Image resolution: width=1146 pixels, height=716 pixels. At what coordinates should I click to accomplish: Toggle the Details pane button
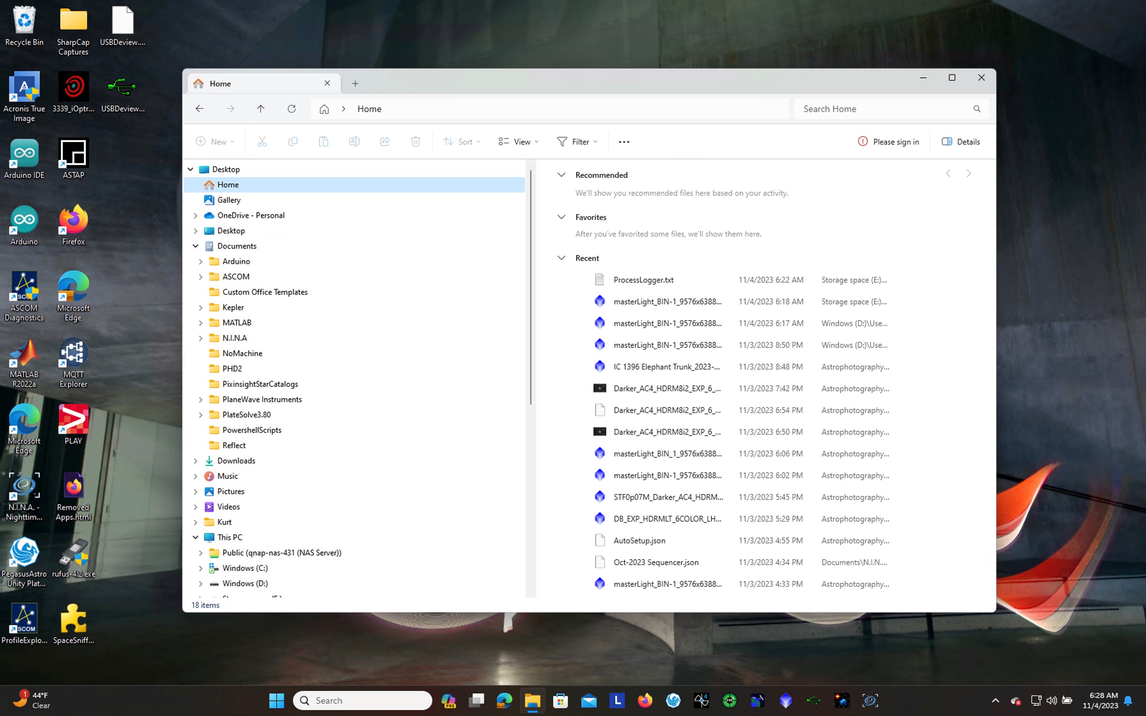(961, 142)
